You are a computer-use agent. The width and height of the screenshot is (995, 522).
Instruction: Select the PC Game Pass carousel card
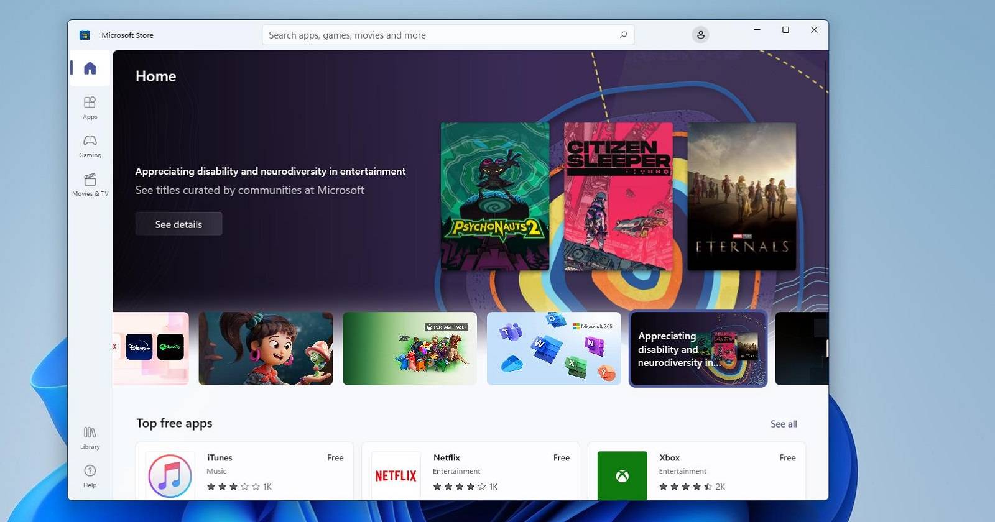pyautogui.click(x=410, y=349)
